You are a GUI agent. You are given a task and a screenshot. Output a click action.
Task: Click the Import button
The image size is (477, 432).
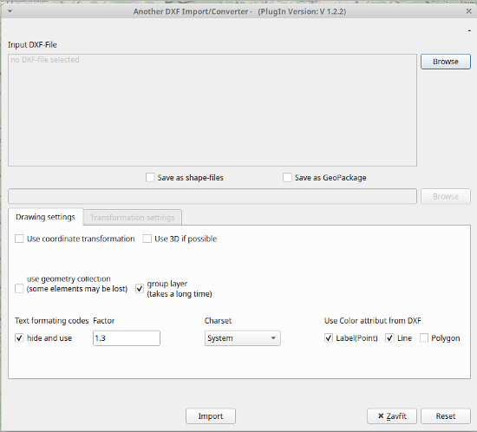(x=211, y=416)
